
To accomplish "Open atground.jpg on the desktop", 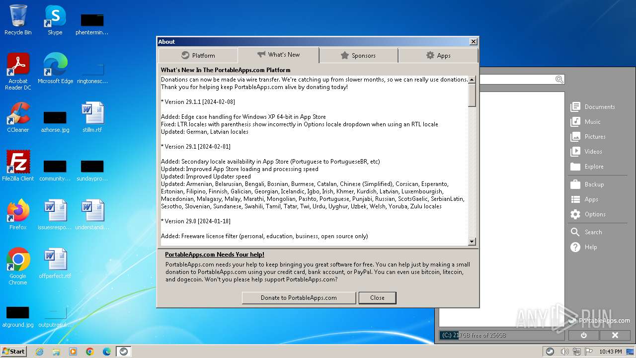I will coord(18,316).
